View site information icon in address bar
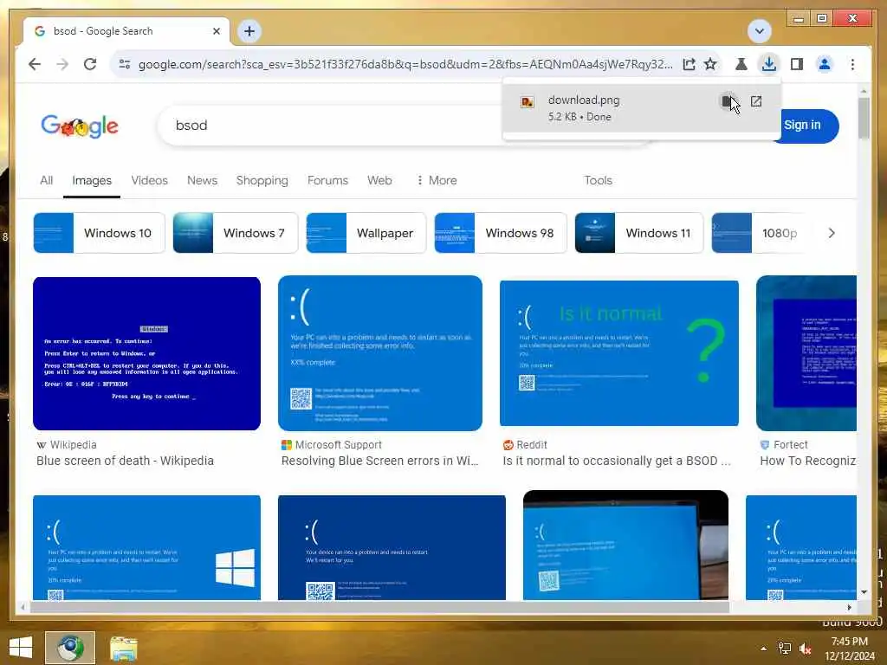This screenshot has width=887, height=665. click(x=125, y=64)
